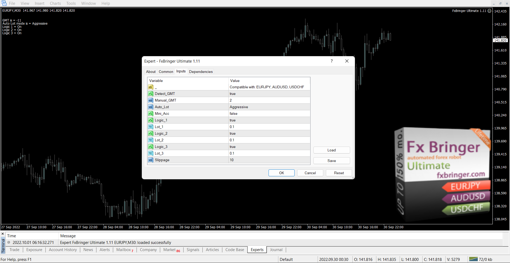This screenshot has width=510, height=263.
Task: Select the Inputs tab
Action: 181,71
